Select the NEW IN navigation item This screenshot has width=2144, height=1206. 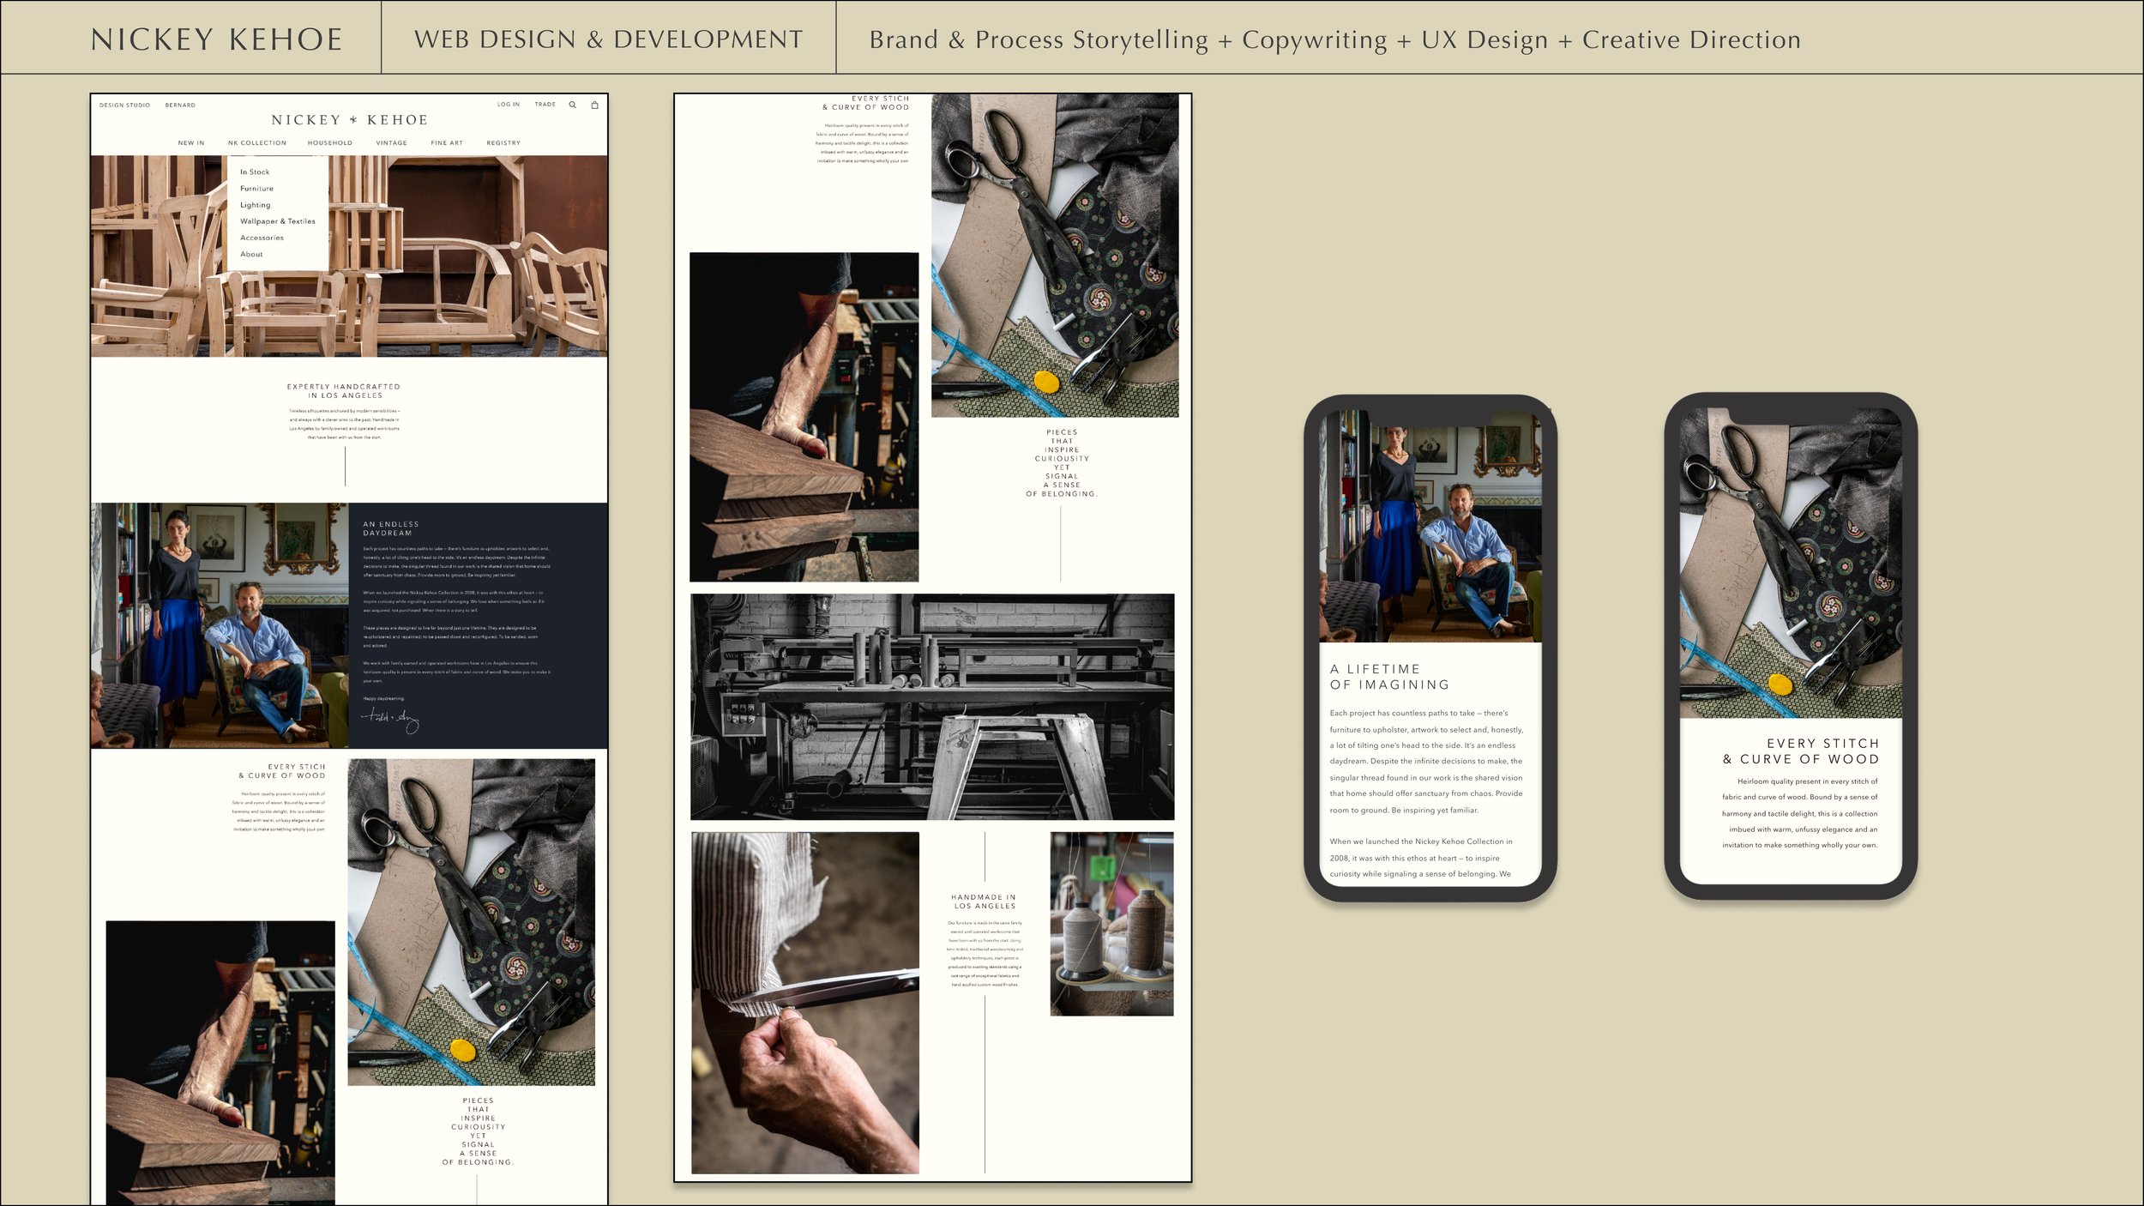tap(191, 143)
